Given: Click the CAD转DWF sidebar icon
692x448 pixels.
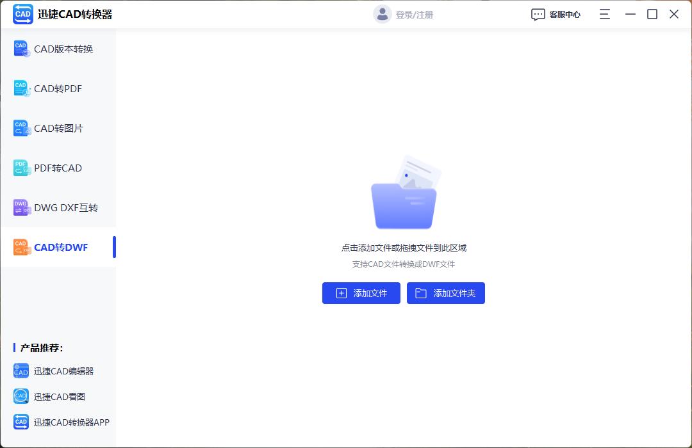Looking at the screenshot, I should point(21,247).
